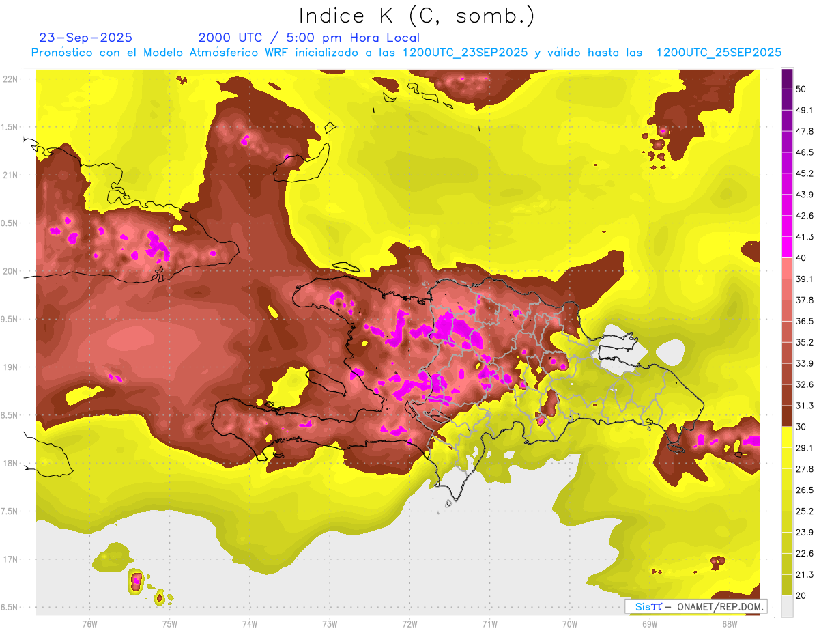819x633 pixels.
Task: Click the "20N" latitude axis label
Action: [x=11, y=271]
